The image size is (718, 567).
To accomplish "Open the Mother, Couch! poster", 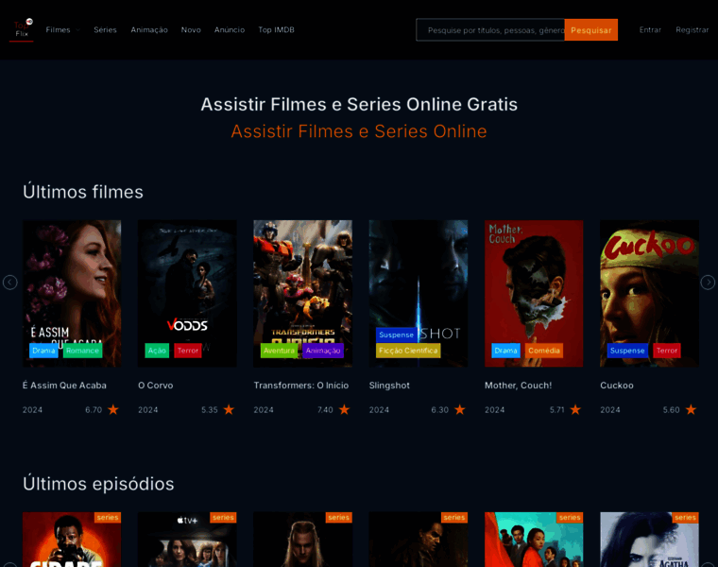I will click(x=534, y=293).
